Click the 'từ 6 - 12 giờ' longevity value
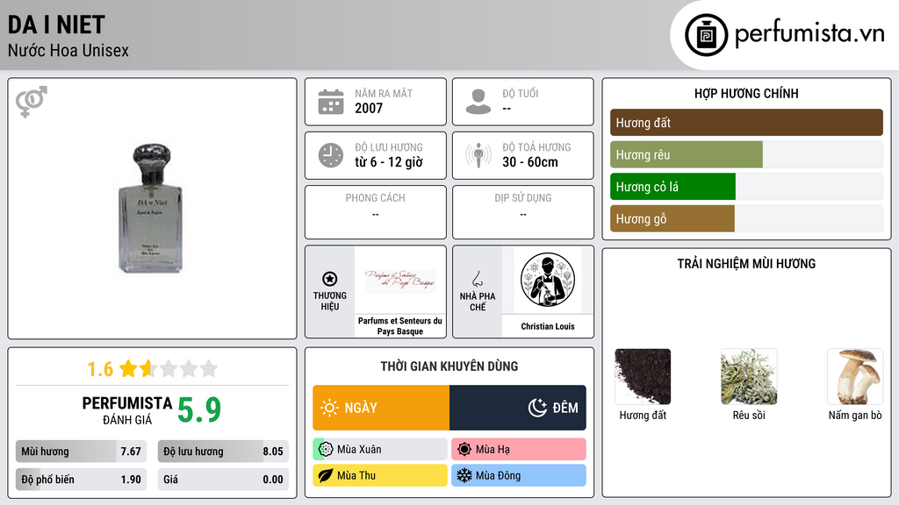Screen dimensions: 899x505 point(389,162)
